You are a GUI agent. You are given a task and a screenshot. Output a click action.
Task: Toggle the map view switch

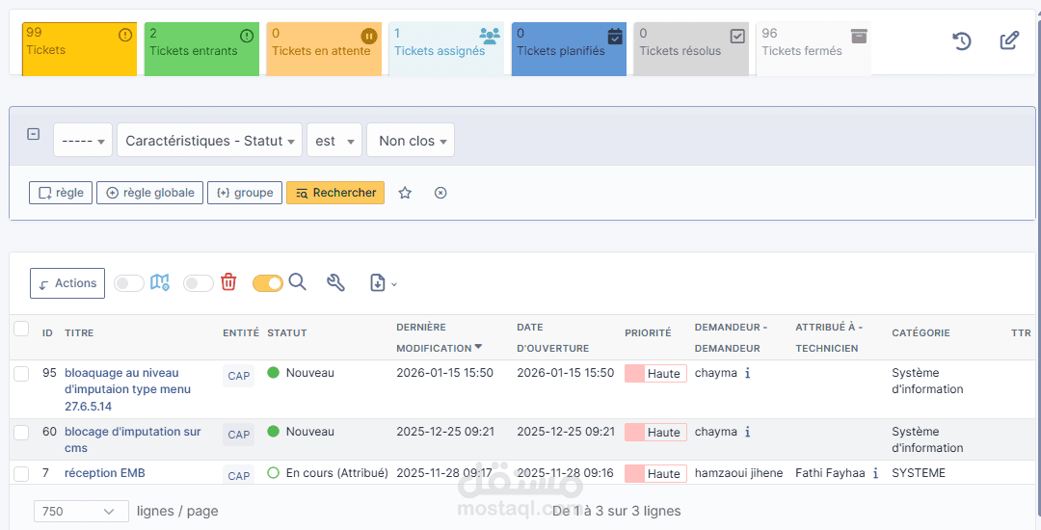(x=129, y=284)
